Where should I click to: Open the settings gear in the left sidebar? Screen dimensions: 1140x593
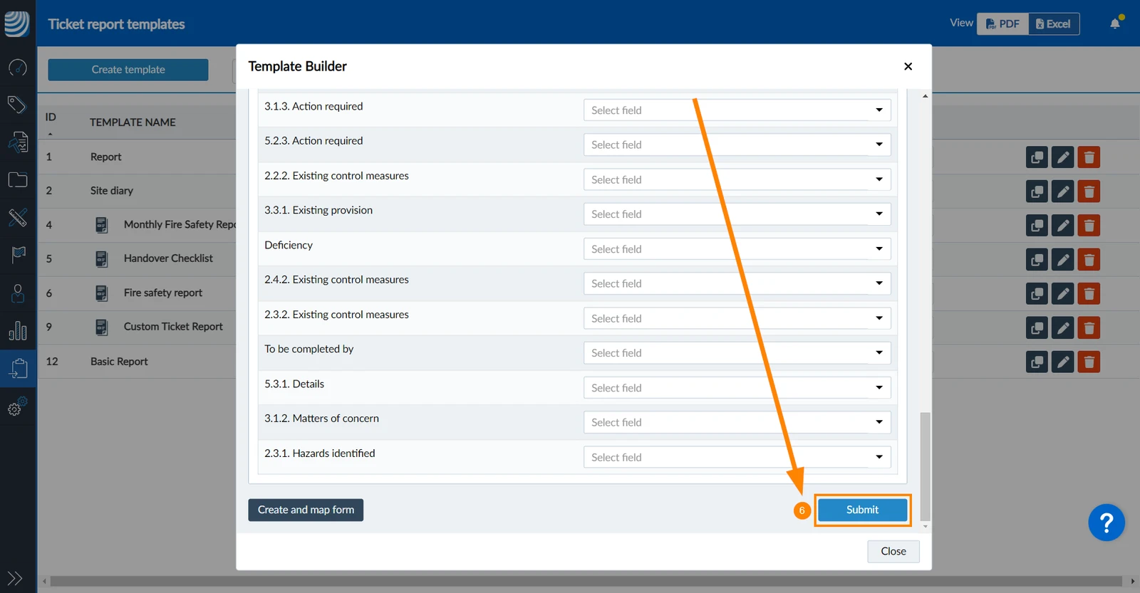(17, 406)
